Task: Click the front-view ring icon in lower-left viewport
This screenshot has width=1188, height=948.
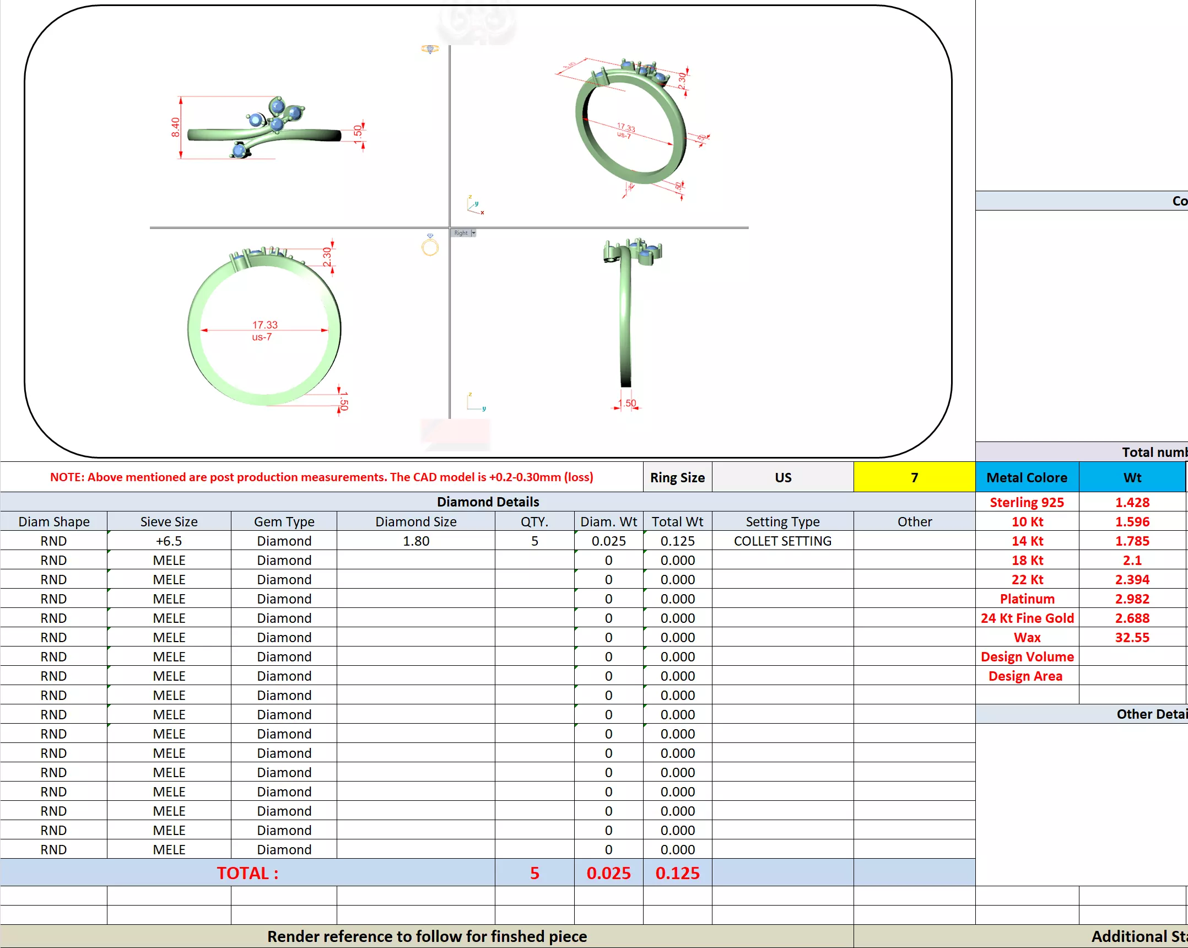Action: coord(430,245)
